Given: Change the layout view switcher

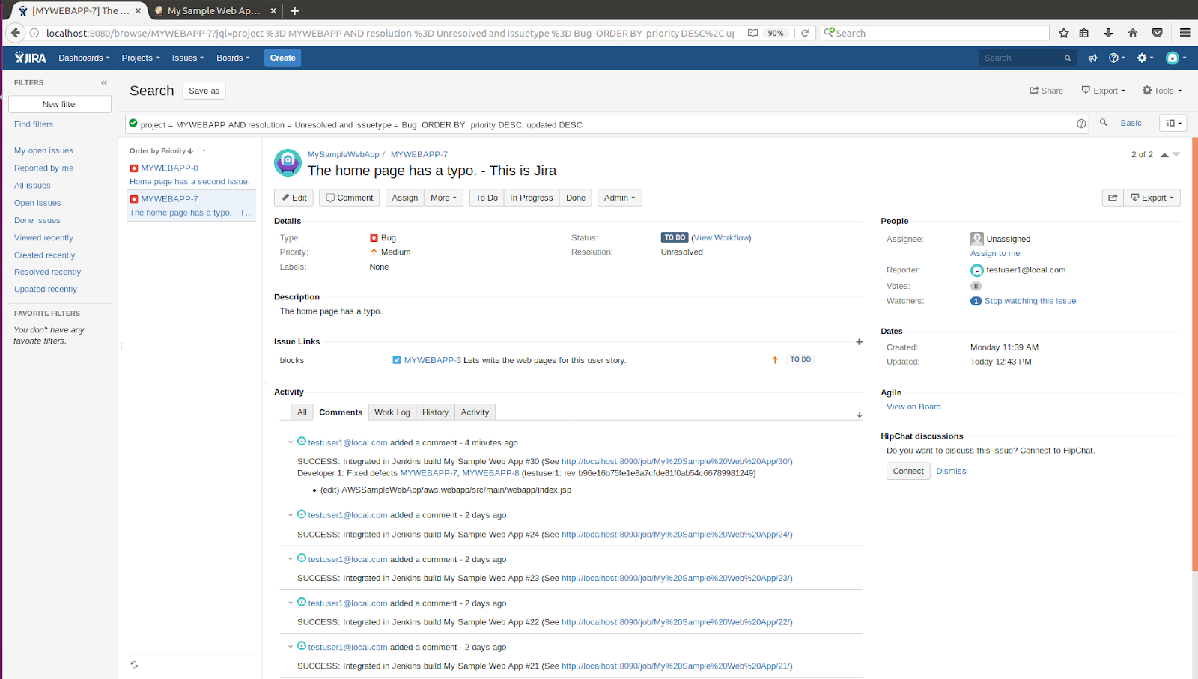Looking at the screenshot, I should [1173, 123].
